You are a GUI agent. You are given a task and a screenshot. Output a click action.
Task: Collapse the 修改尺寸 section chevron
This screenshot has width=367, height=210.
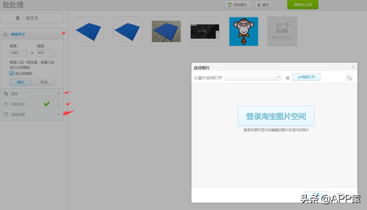point(58,34)
